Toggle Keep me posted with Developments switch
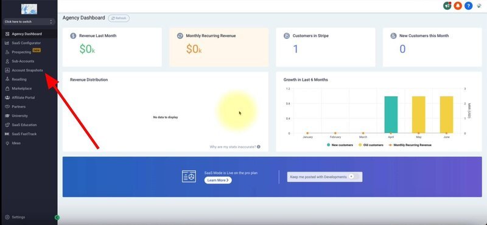Image resolution: width=487 pixels, height=225 pixels. tap(353, 176)
